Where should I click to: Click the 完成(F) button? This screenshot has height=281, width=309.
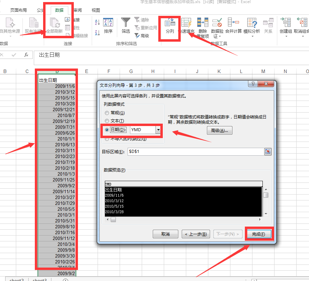(259, 234)
